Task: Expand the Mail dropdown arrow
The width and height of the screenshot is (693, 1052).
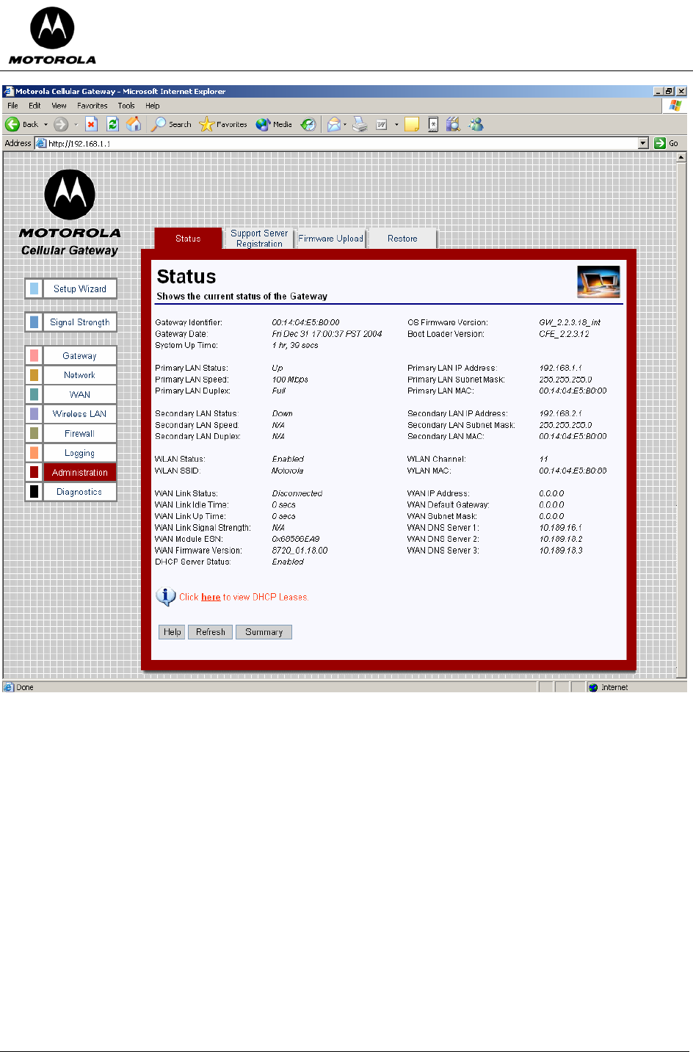Action: click(x=345, y=125)
